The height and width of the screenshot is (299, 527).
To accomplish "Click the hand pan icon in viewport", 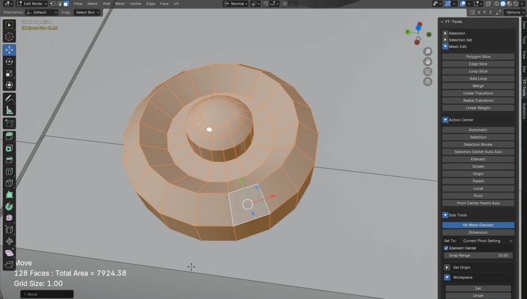I will 427,61.
